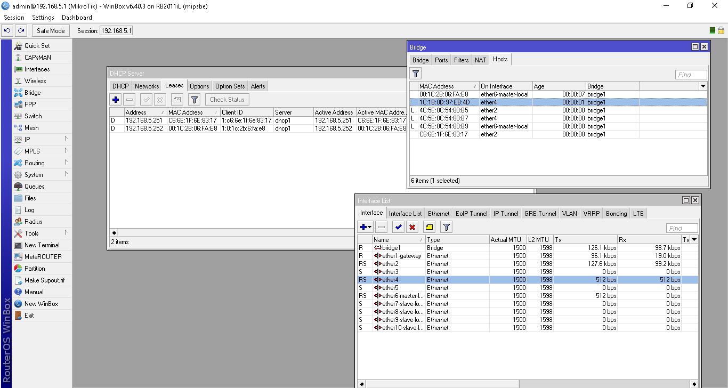Click the Undo arrow icon in toolbar

[x=7, y=30]
